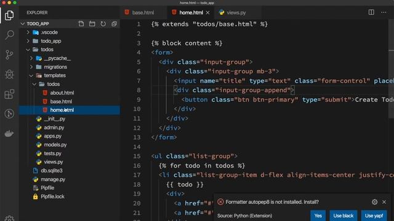Refresh the Explorer file tree
Screen dimensions: 394x221
tap(103, 24)
